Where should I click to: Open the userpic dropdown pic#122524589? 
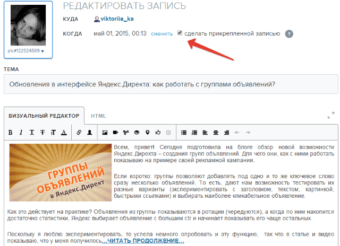click(26, 51)
